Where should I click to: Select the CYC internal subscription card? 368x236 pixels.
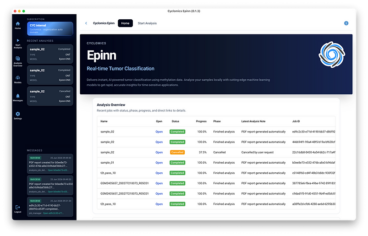coord(50,28)
